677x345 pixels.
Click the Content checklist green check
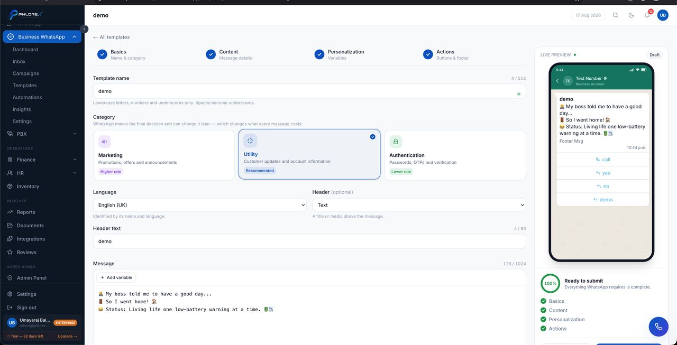click(543, 310)
